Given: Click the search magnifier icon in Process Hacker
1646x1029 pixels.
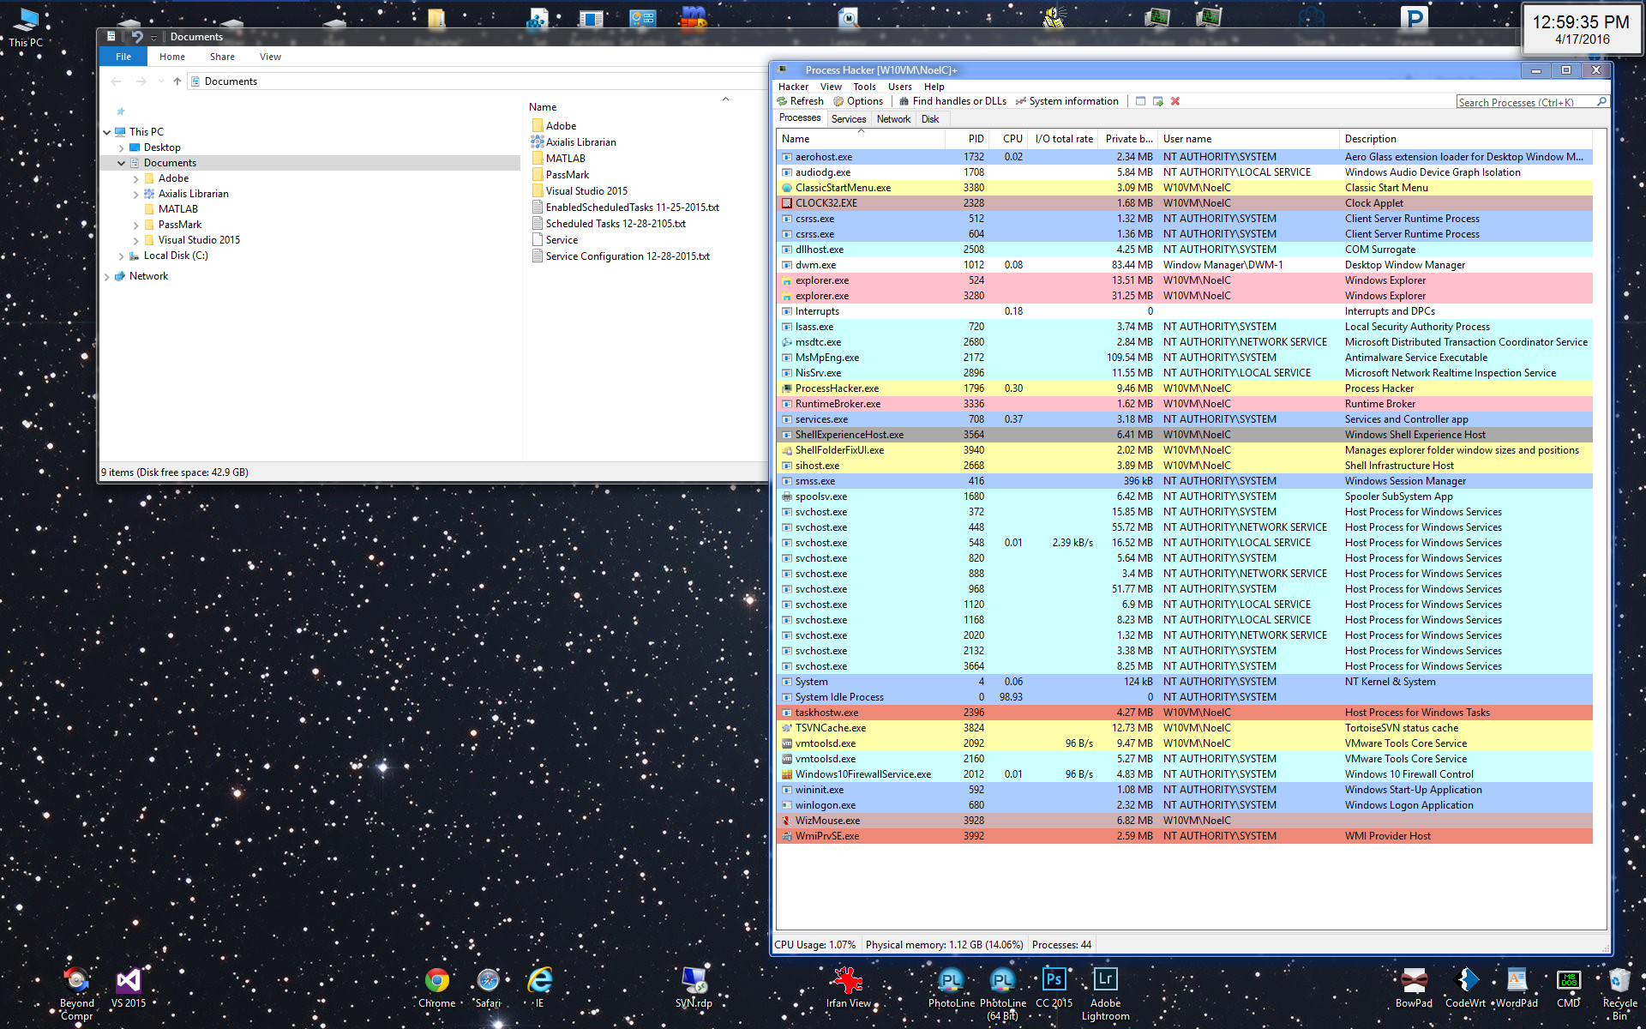Looking at the screenshot, I should (x=1601, y=102).
